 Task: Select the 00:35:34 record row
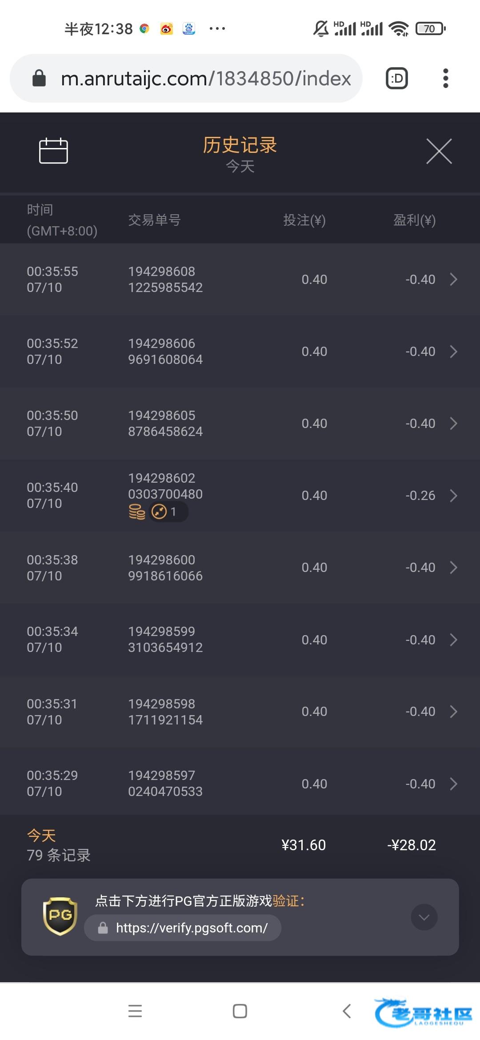(240, 640)
